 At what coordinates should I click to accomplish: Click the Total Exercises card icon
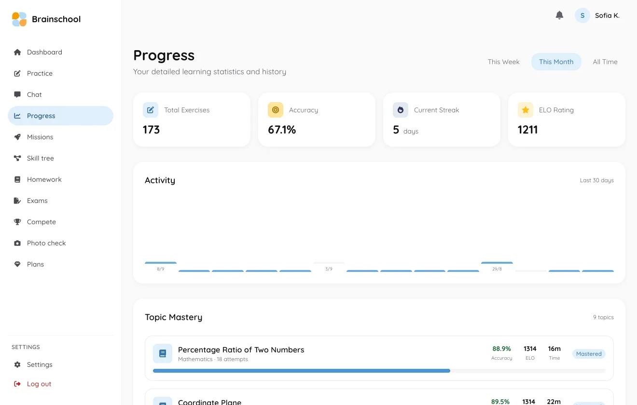tap(151, 110)
